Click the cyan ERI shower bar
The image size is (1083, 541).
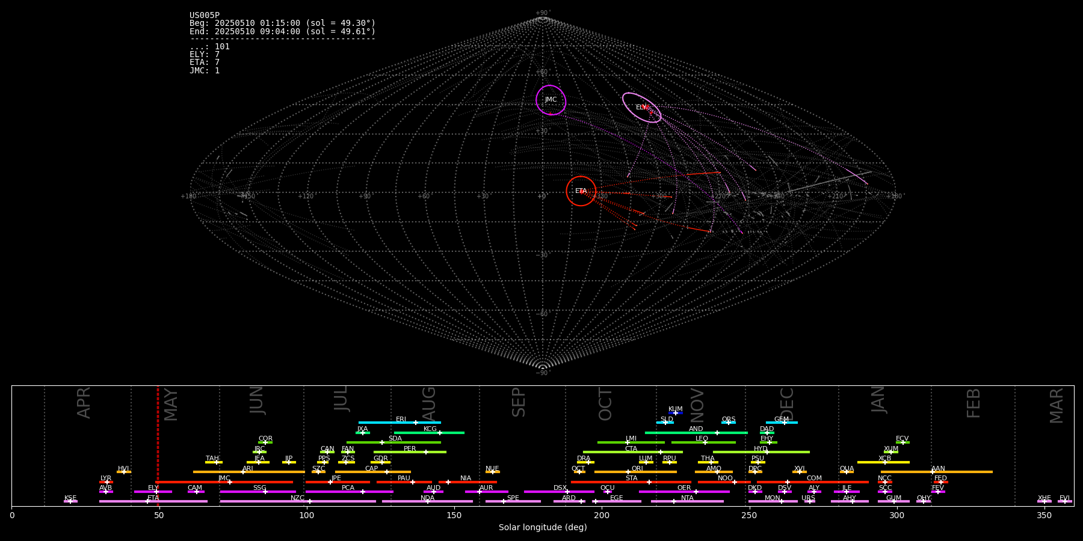400,423
